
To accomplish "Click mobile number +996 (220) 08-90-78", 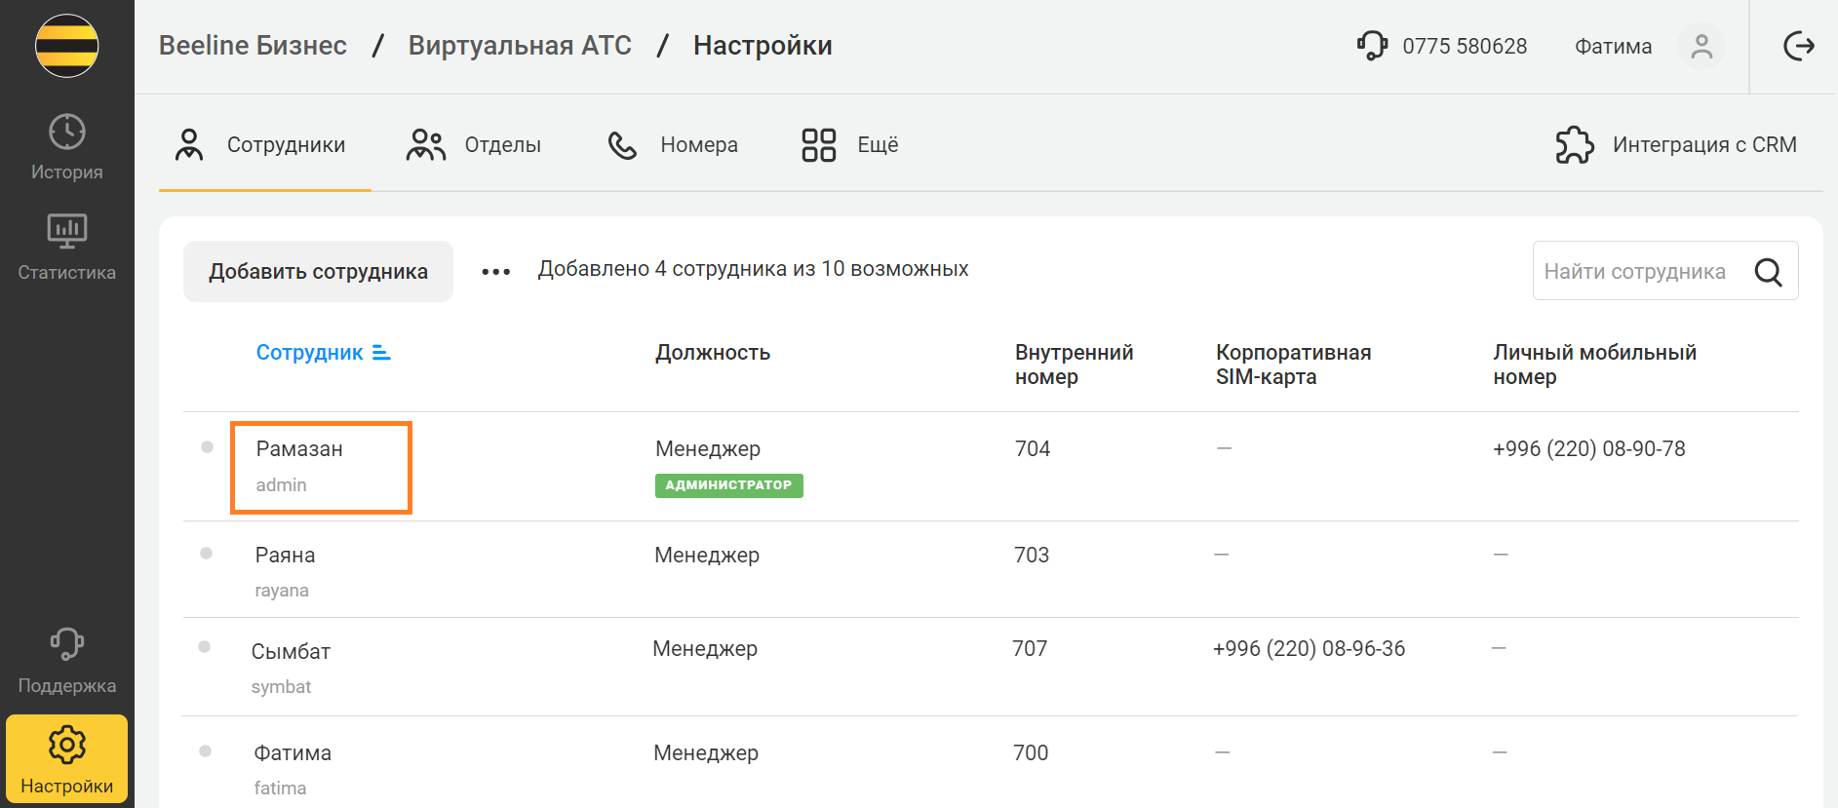I will pyautogui.click(x=1588, y=449).
